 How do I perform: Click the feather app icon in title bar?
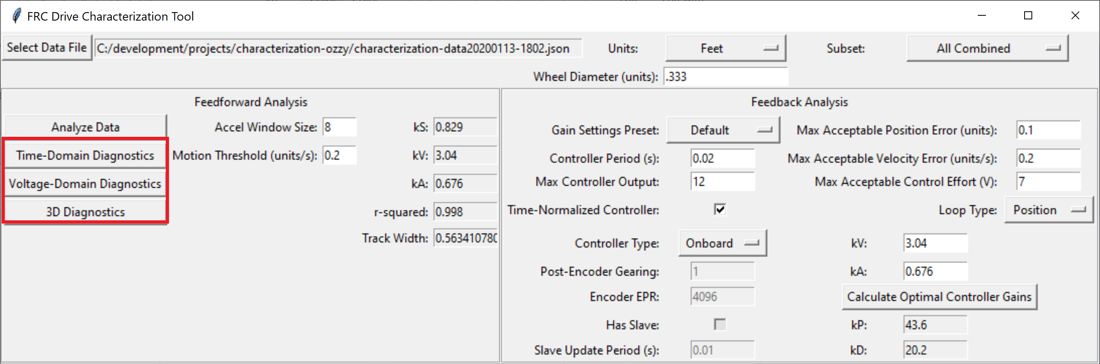pos(16,16)
